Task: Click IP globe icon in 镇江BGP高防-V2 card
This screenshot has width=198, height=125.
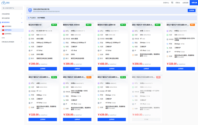Action: [x=30, y=51]
